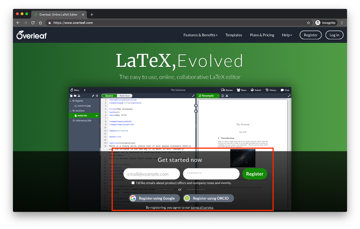360x229 pixels.
Task: Click the Recompile button
Action: (206, 96)
